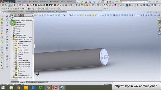Click the green Evernote taskbar icon

coord(41,88)
